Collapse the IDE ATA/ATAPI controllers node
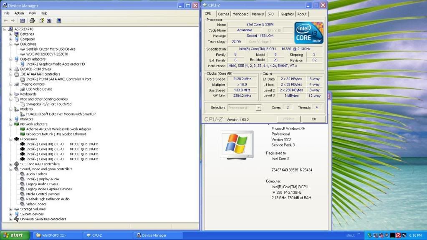 click(x=10, y=74)
